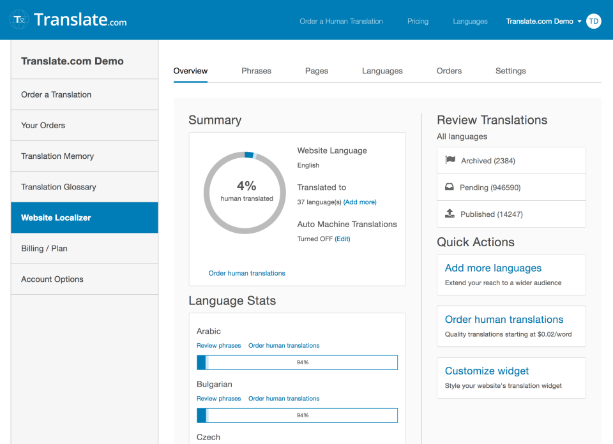613x444 pixels.
Task: Switch to the Settings tab
Action: [510, 71]
